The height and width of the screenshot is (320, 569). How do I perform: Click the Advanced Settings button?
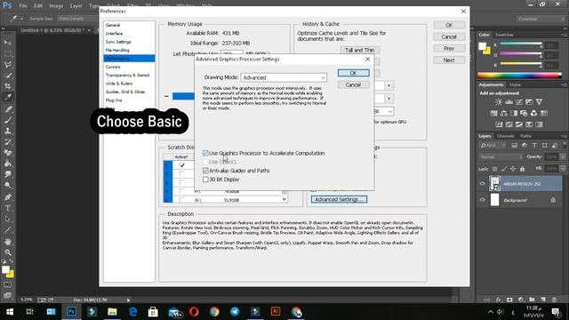click(x=339, y=199)
